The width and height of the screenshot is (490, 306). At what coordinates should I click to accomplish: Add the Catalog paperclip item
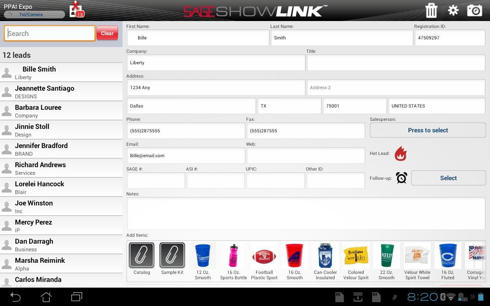(x=142, y=258)
